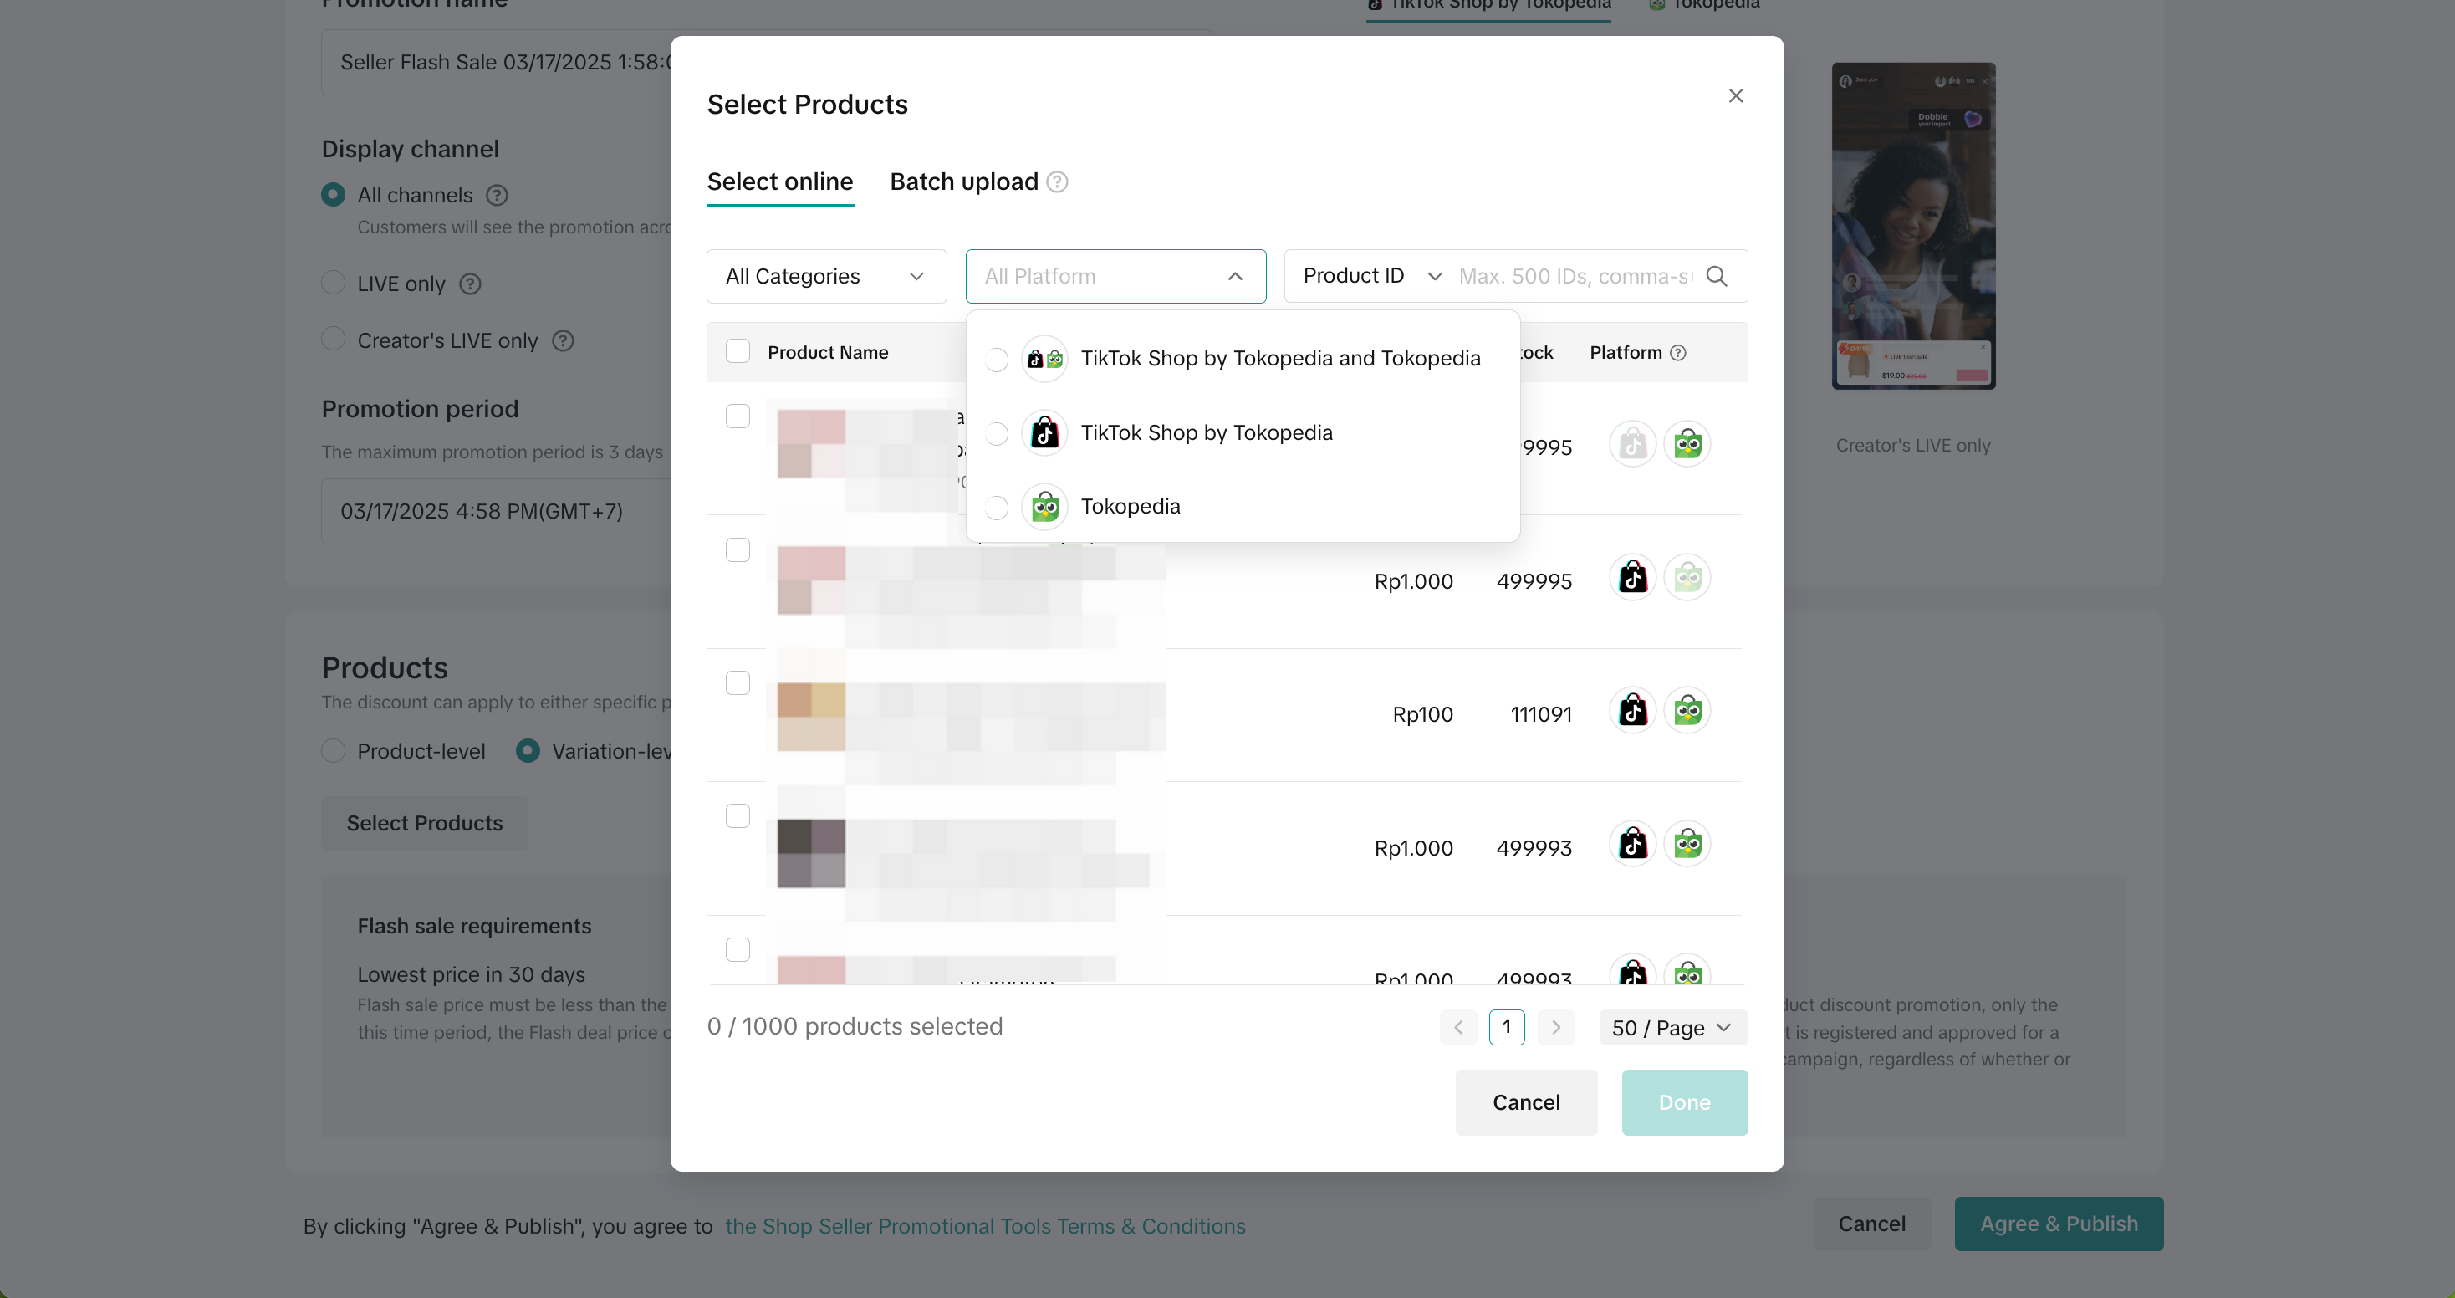The image size is (2455, 1298).
Task: Close the Select Products dialog
Action: click(x=1735, y=96)
